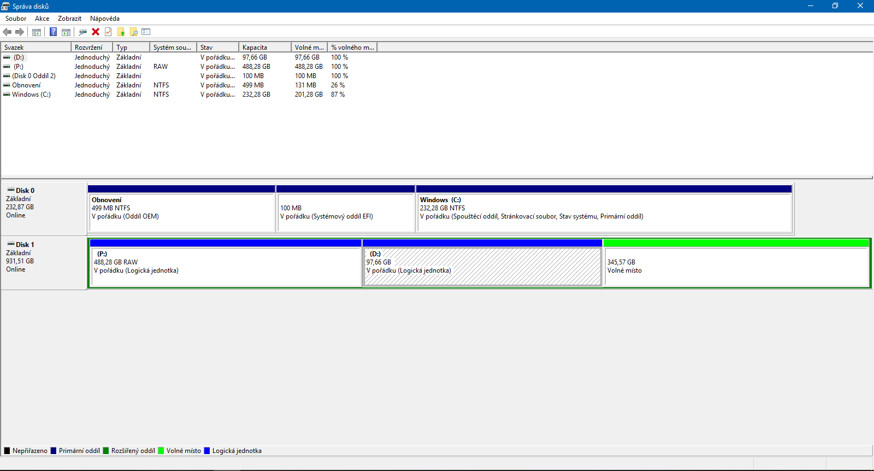Select the 100 MB EFI system partition block
Screen dimensions: 874x471
[x=346, y=209]
